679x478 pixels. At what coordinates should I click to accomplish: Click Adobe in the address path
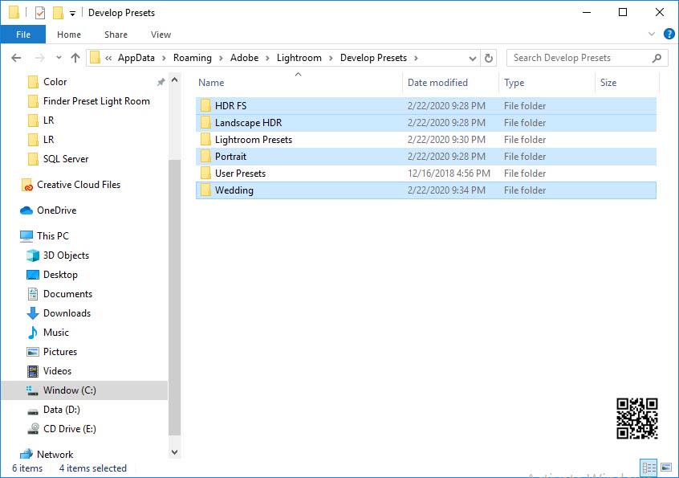pos(244,58)
